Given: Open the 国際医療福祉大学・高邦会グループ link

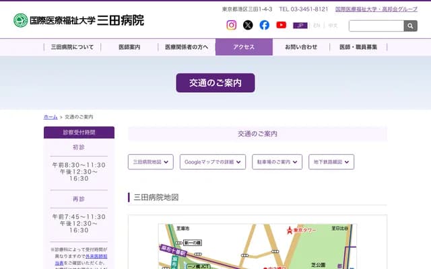Looking at the screenshot, I should click(x=380, y=9).
